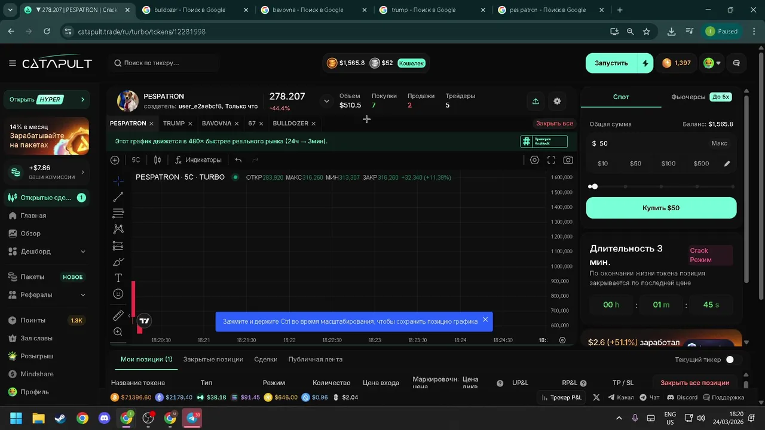The image size is (765, 430).
Task: Switch to BAVOVNA token tab
Action: tap(216, 124)
